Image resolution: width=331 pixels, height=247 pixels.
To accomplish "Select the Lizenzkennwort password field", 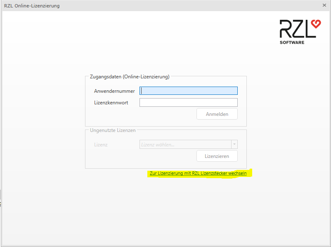I will tap(188, 102).
